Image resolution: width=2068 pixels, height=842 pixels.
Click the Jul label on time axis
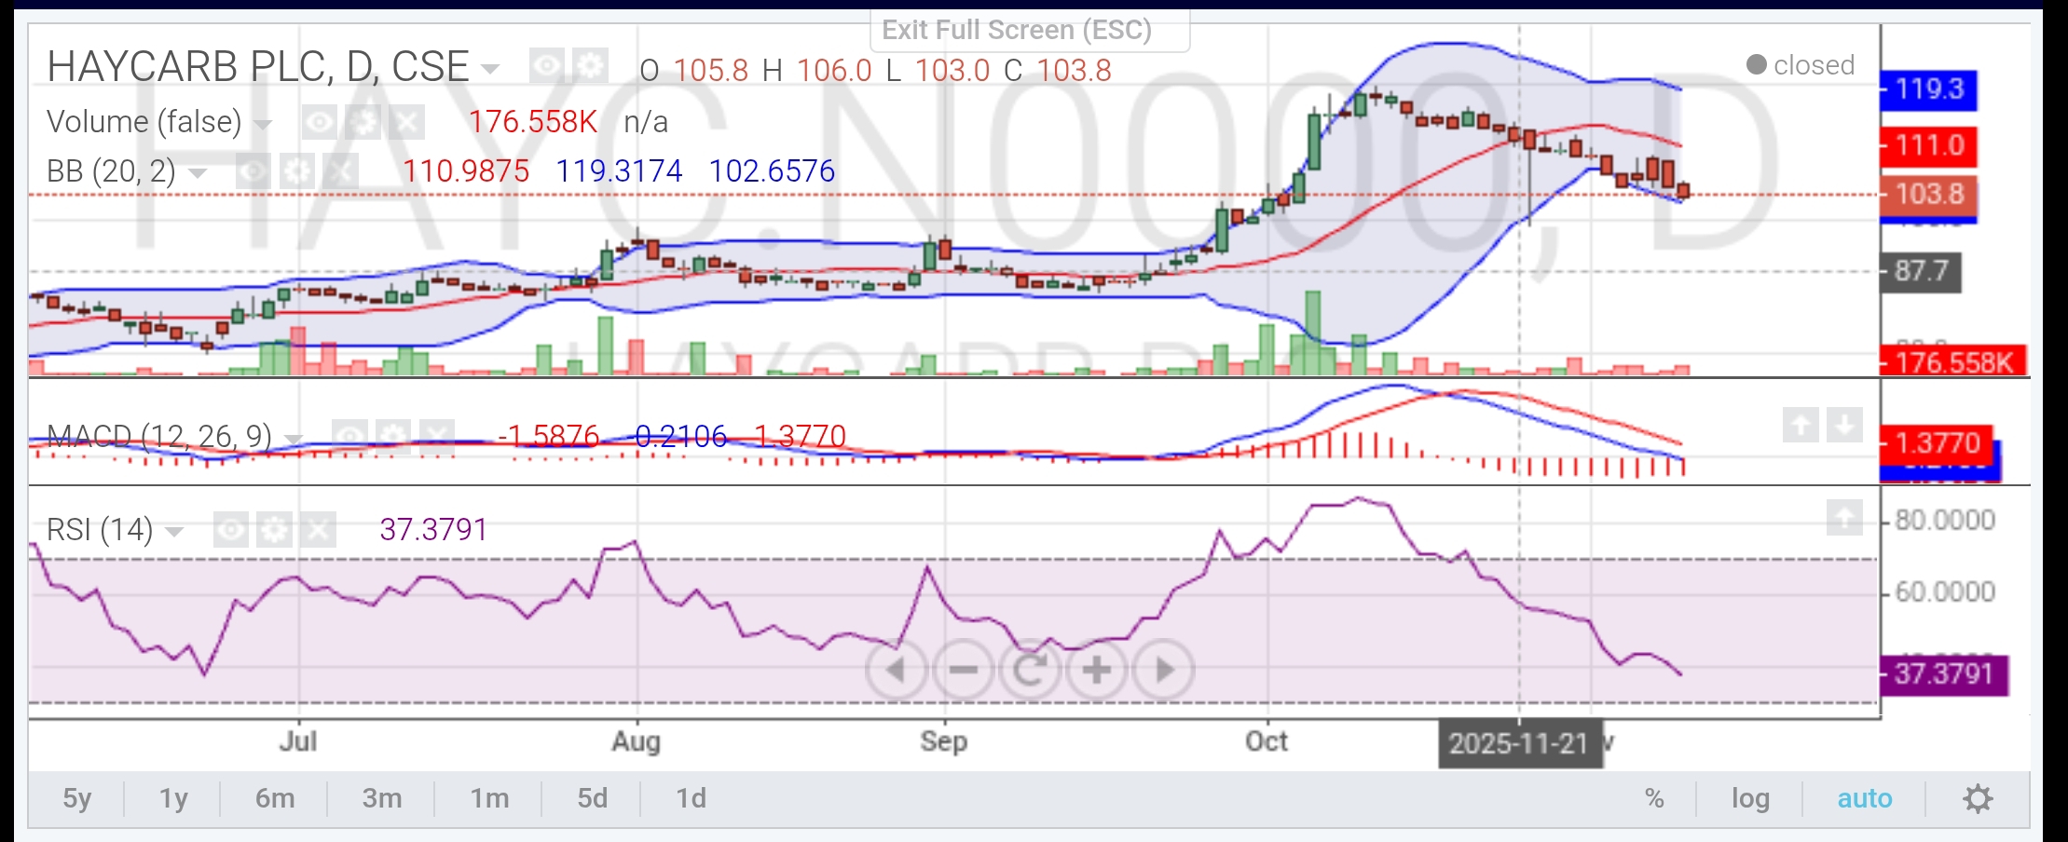pos(298,741)
